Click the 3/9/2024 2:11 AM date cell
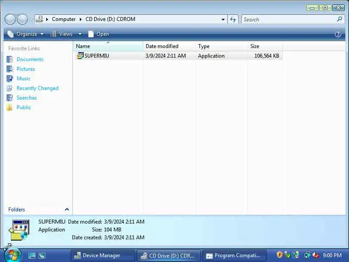Image resolution: width=349 pixels, height=262 pixels. click(x=165, y=56)
